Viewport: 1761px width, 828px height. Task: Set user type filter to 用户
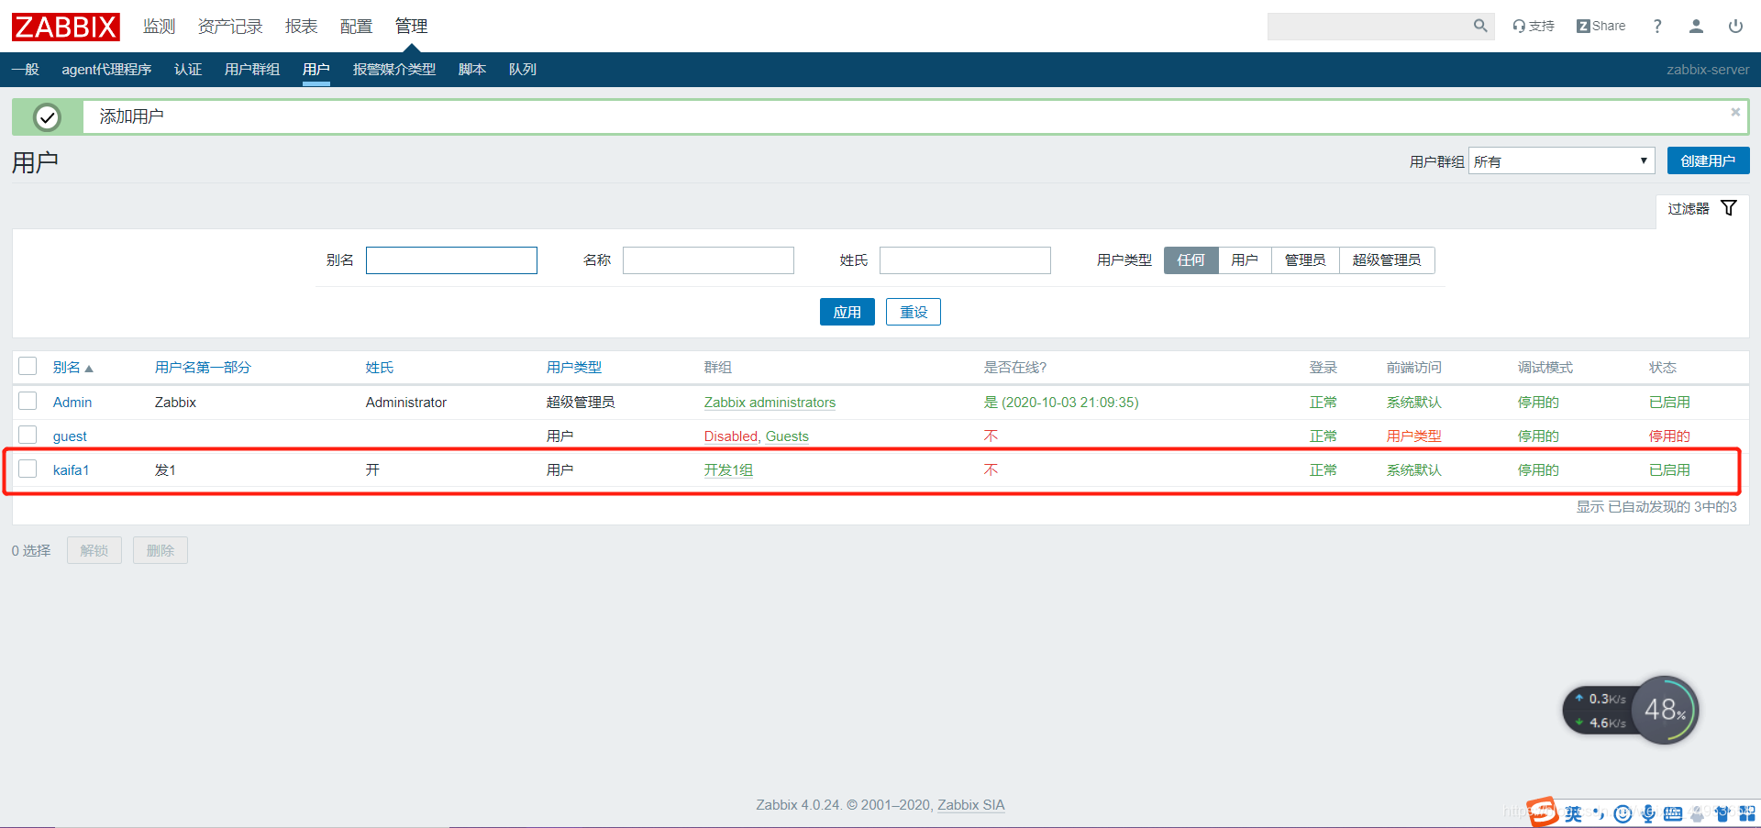1245,260
